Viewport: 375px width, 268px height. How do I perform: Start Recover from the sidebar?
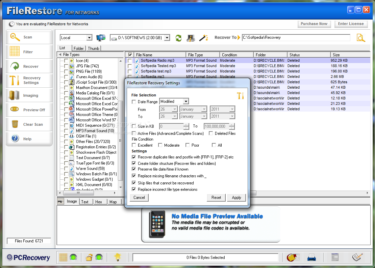29,66
